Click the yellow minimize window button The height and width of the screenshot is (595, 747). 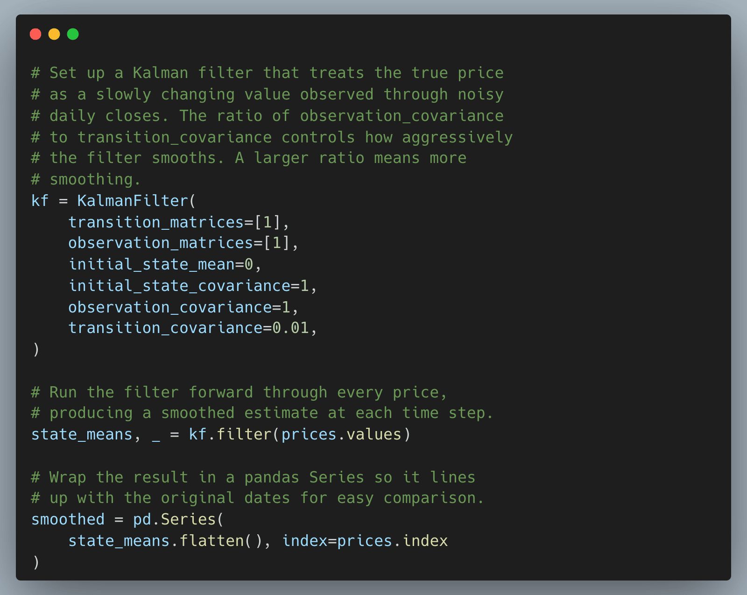[x=54, y=34]
